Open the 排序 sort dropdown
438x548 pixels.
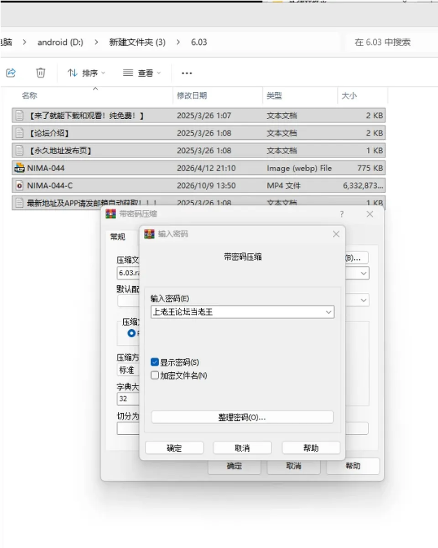click(x=86, y=73)
